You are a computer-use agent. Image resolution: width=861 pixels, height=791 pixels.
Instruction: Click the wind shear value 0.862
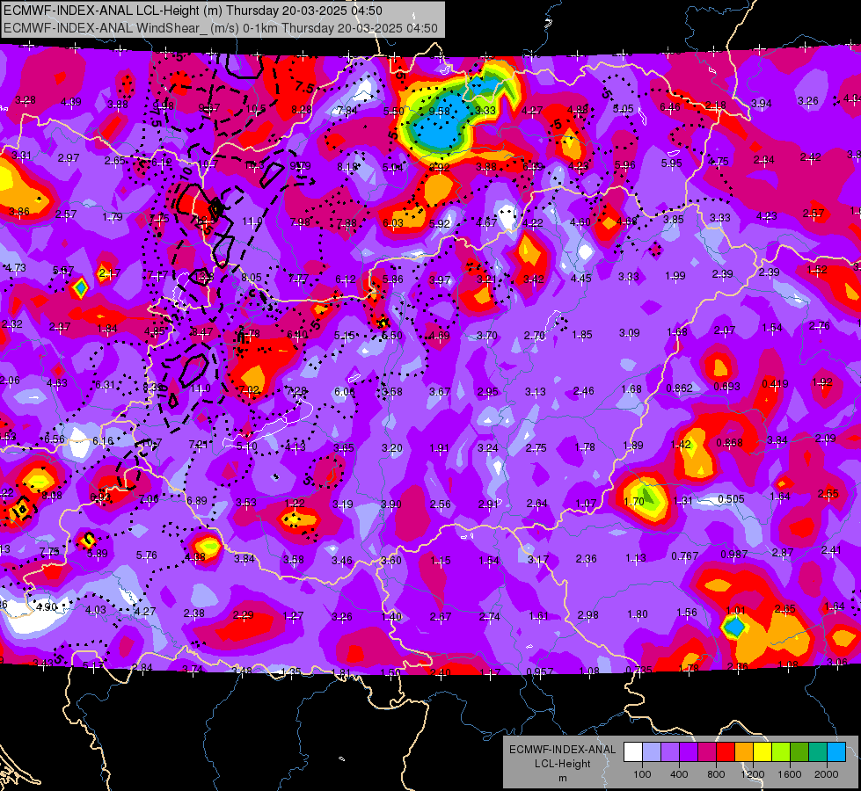click(679, 388)
